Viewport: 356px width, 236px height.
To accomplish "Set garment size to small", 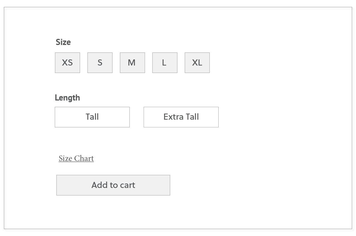I will pyautogui.click(x=100, y=63).
